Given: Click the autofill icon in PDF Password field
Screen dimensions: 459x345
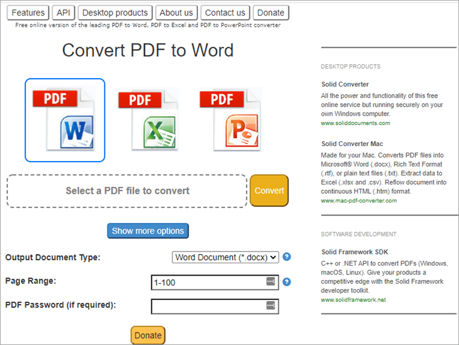Looking at the screenshot, I should click(270, 305).
